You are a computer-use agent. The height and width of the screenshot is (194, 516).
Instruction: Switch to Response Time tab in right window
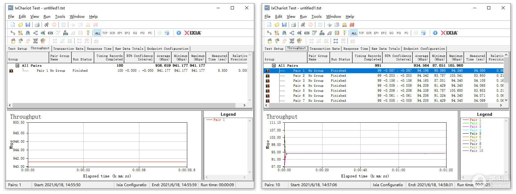tap(355, 48)
